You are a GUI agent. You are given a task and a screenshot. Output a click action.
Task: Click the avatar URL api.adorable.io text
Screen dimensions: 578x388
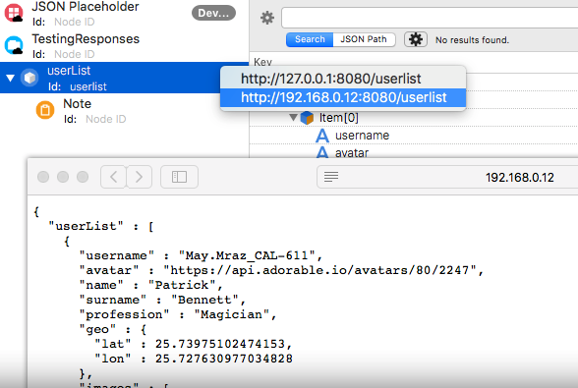[319, 270]
